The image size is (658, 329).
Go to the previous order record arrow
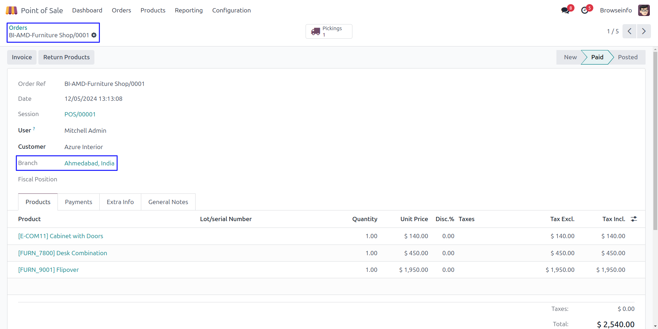629,31
